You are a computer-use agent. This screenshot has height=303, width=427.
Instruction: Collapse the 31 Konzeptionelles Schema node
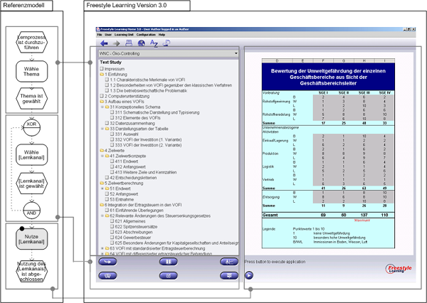(x=102, y=107)
